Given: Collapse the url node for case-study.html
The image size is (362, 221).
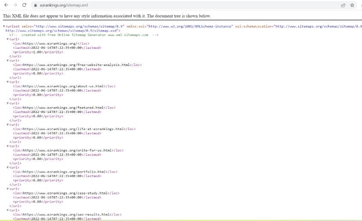Looking at the screenshot, I should point(8,189).
